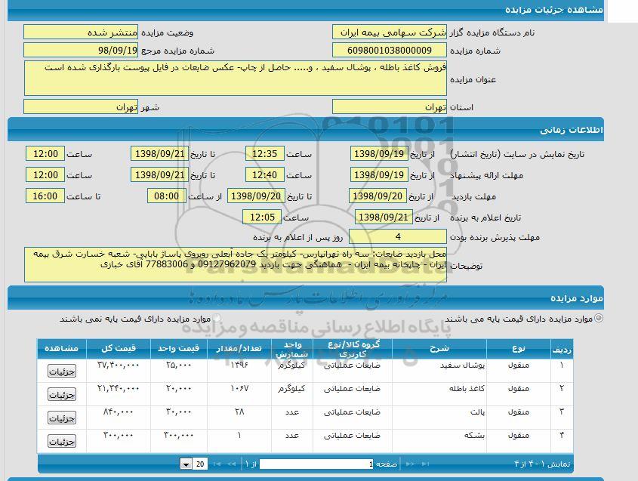
Task: Select radio: items have no base price
Action: click(217, 318)
